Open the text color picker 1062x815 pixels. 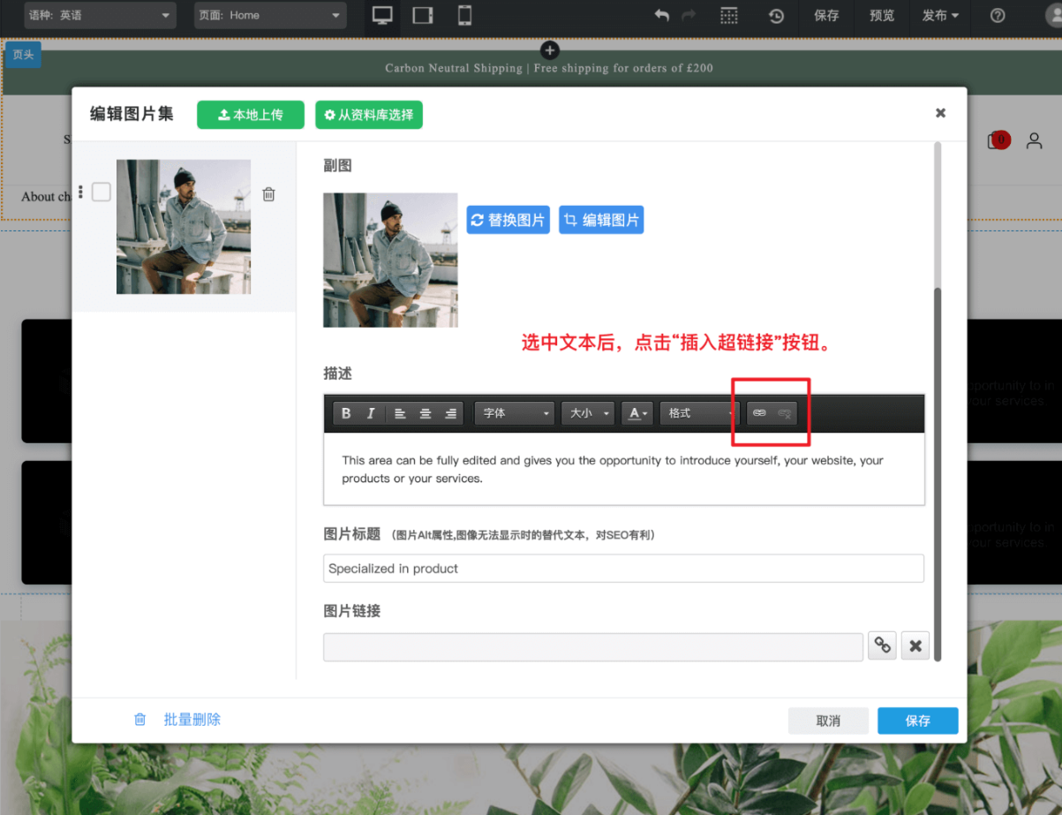point(637,413)
